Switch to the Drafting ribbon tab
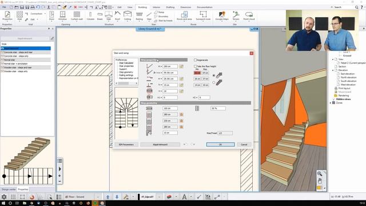This screenshot has width=366, height=206. (x=170, y=7)
